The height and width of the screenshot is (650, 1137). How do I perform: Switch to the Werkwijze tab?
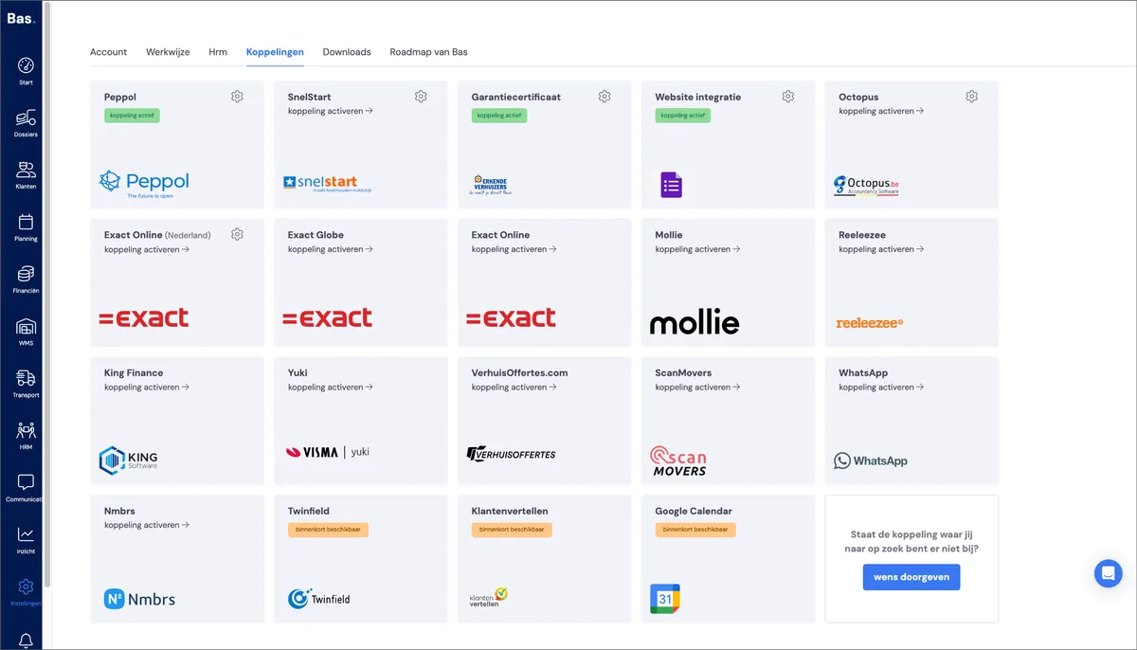click(168, 52)
